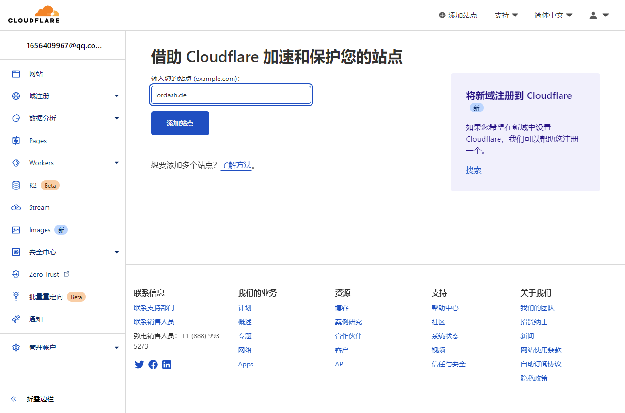Click the 网站 sidebar icon
The width and height of the screenshot is (625, 413).
pos(16,74)
